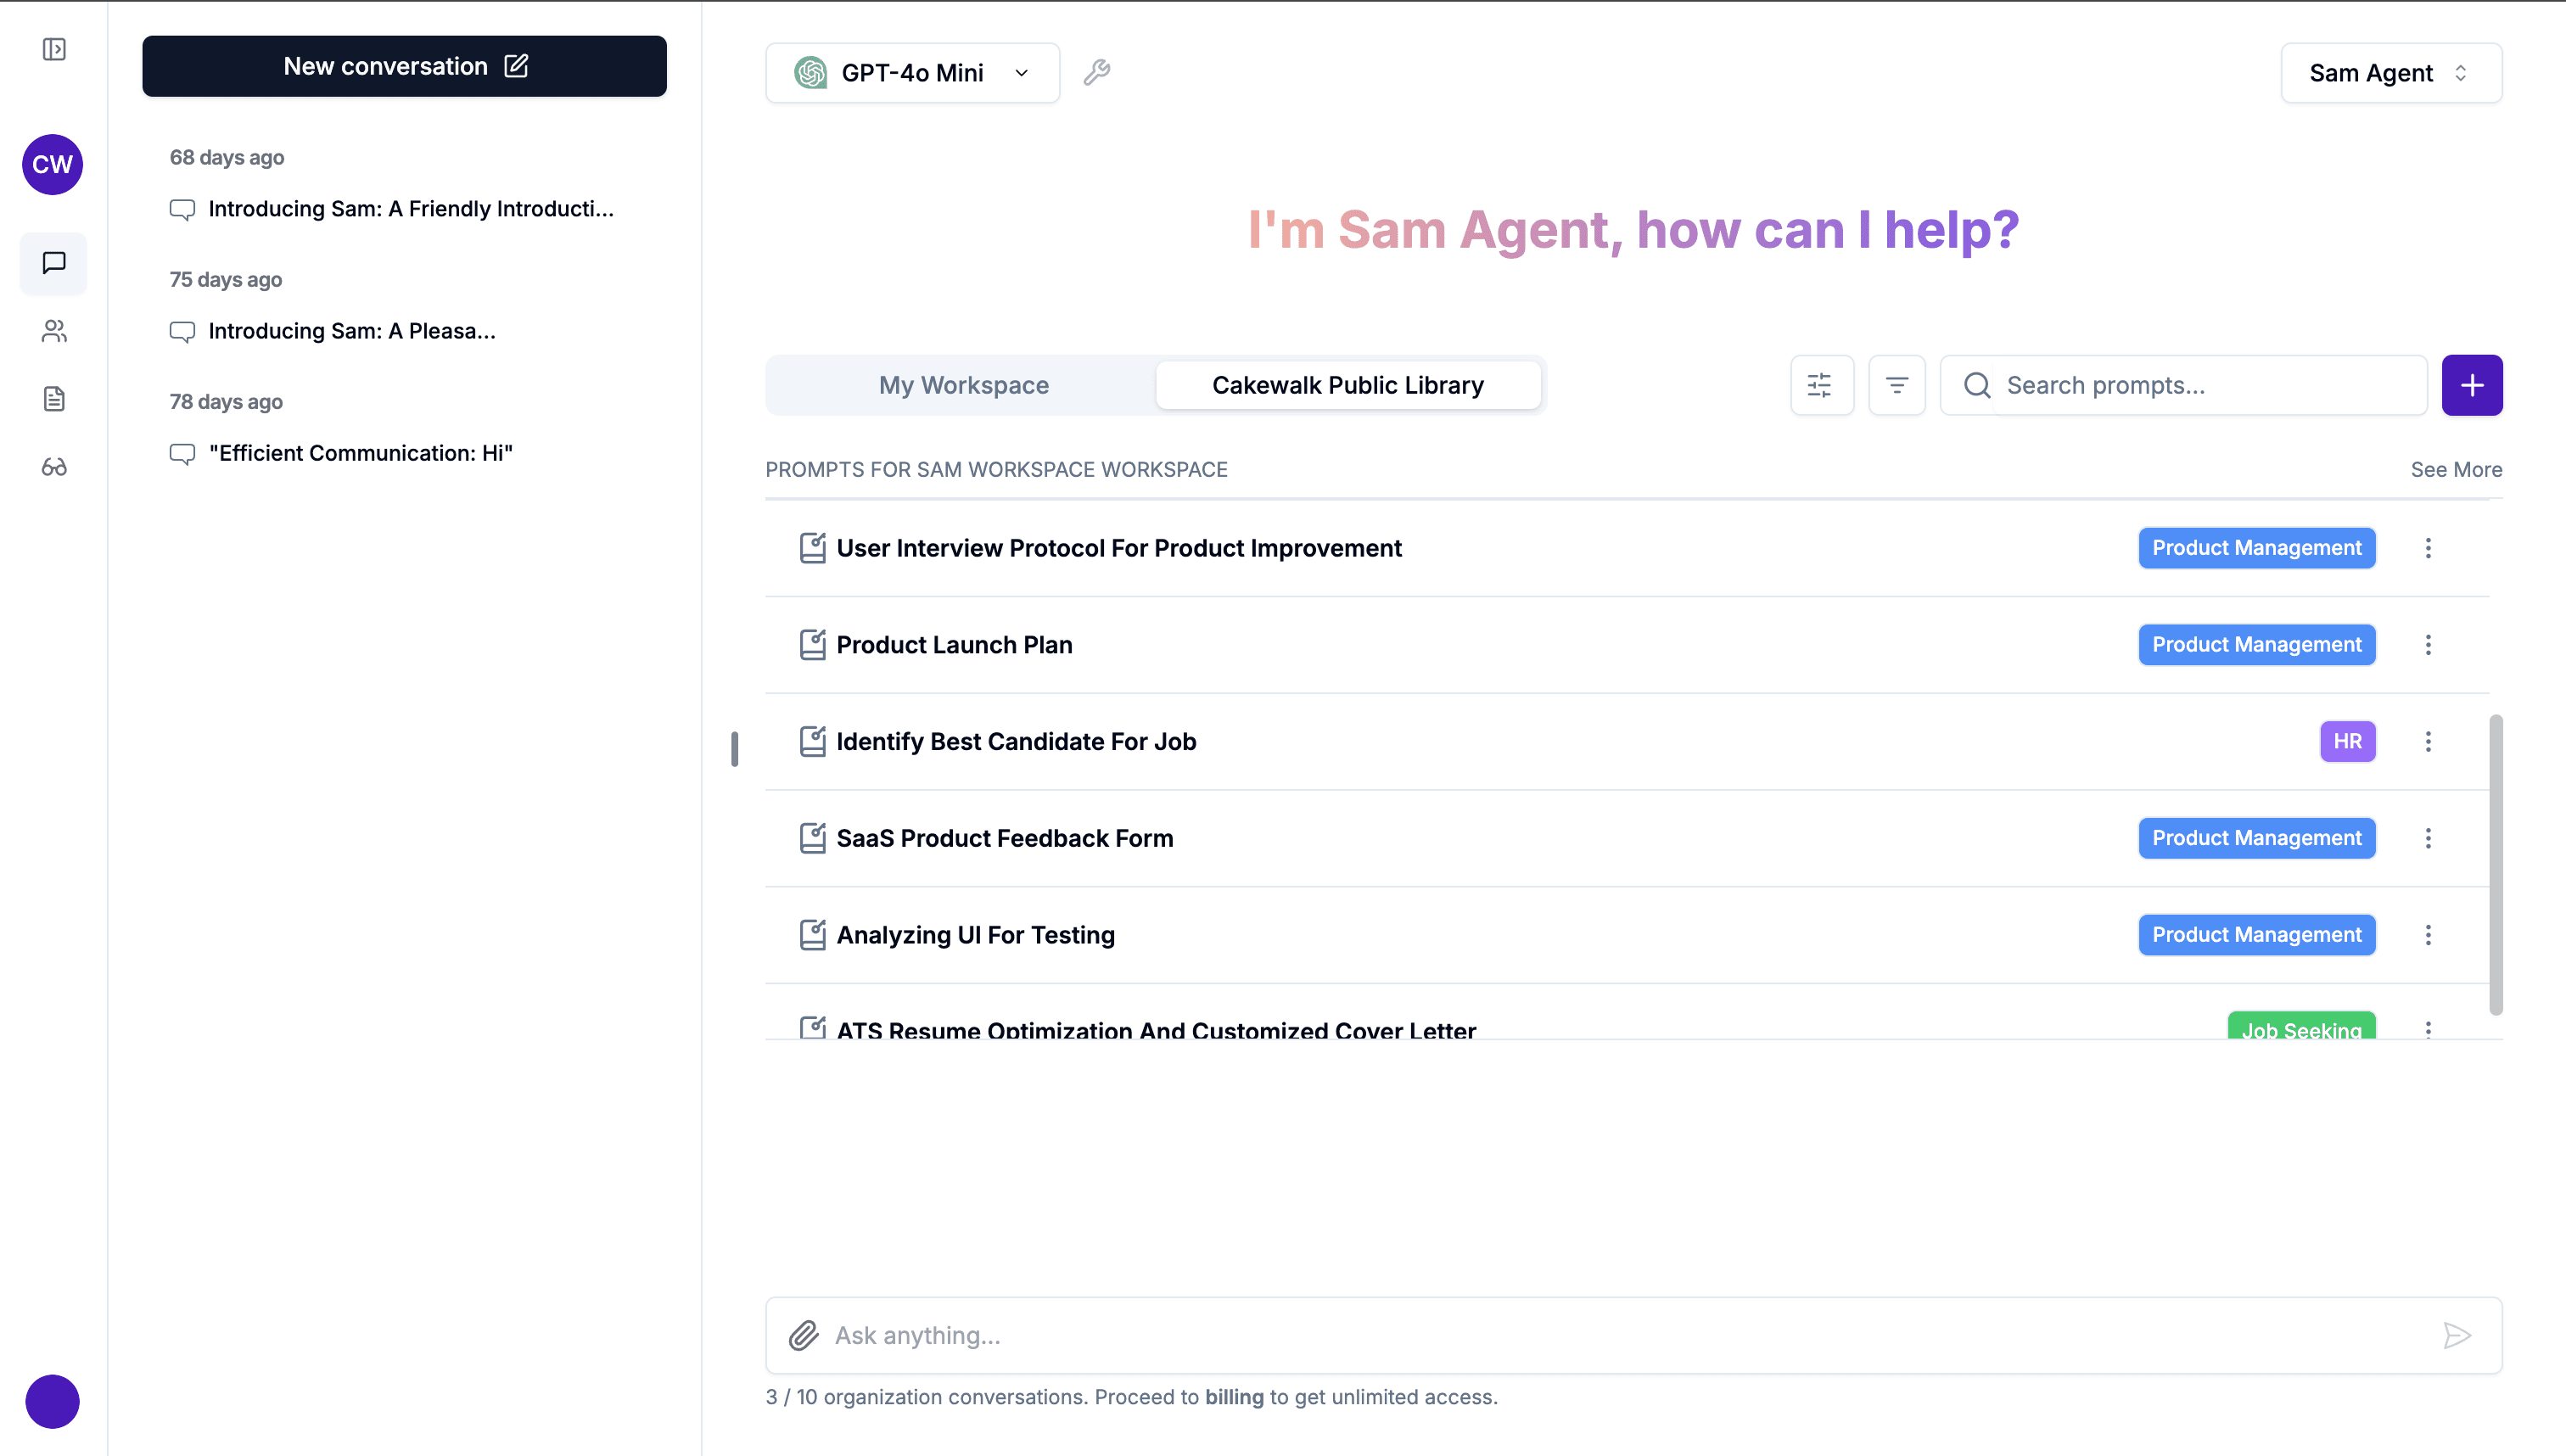Click the wrench tools icon
2566x1456 pixels.
[1097, 72]
